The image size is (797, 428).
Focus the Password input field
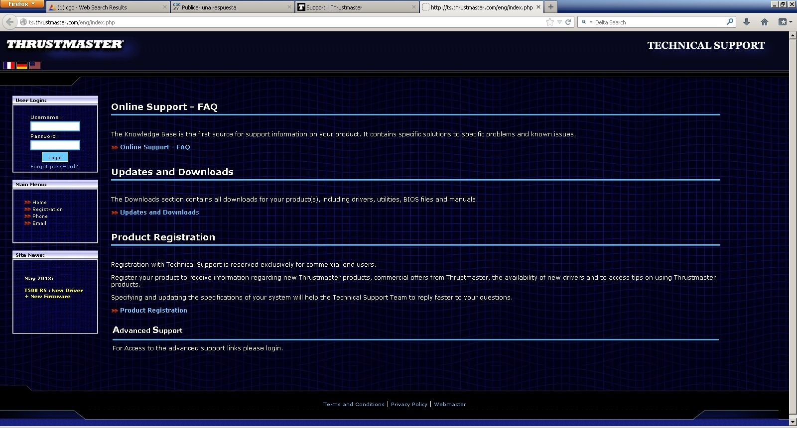pos(55,145)
